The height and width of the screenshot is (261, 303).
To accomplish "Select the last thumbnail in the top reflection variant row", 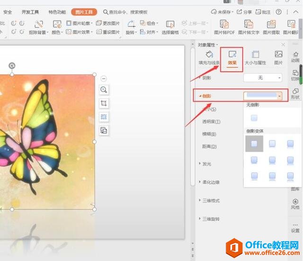I will [290, 144].
